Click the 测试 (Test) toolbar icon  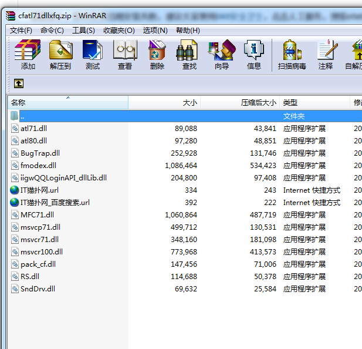pos(93,50)
